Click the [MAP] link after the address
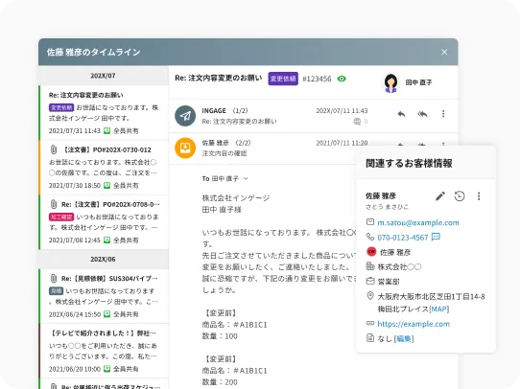Image resolution: width=520 pixels, height=389 pixels. coord(439,309)
